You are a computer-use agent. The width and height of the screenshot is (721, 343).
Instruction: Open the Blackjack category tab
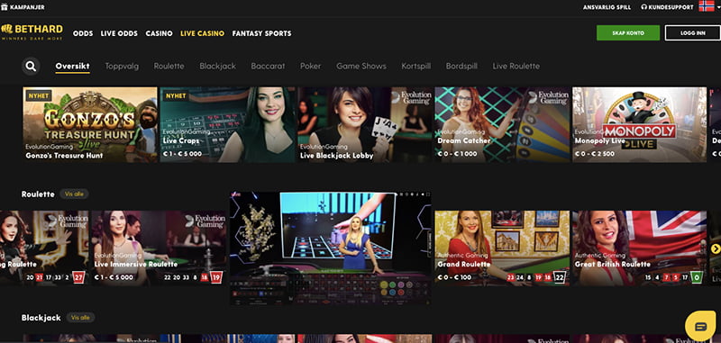(217, 66)
